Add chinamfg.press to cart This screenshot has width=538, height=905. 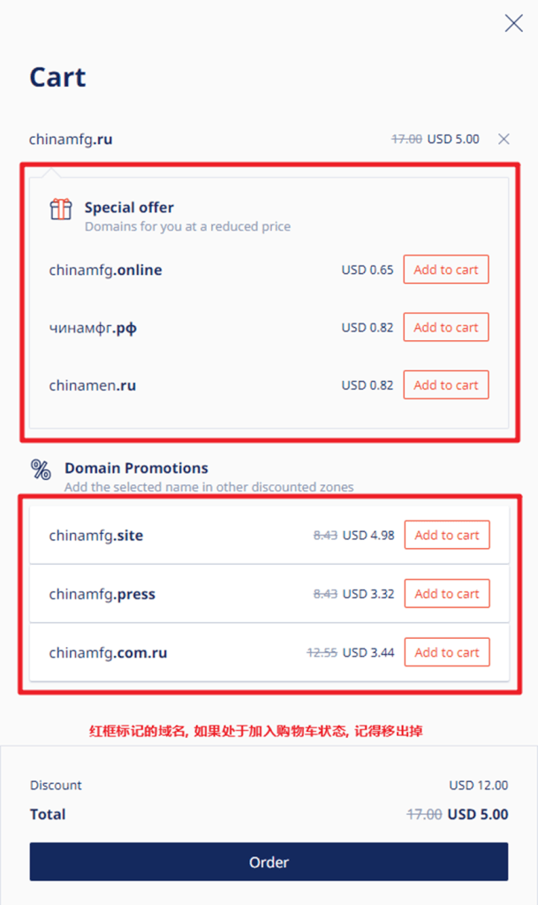[447, 594]
